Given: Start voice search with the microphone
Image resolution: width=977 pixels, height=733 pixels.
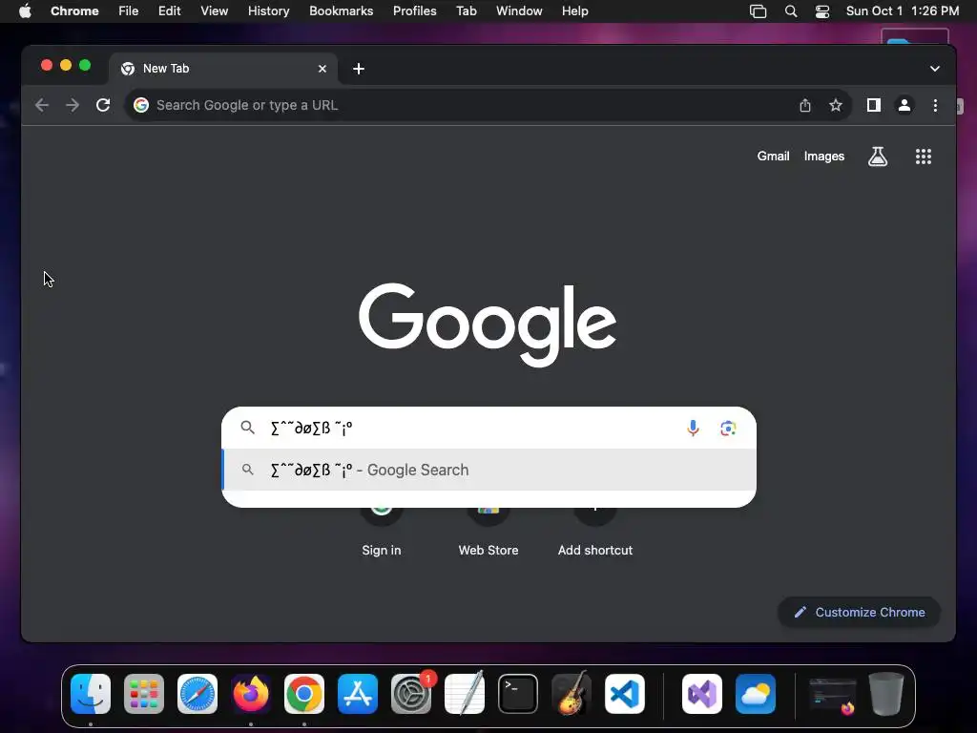Looking at the screenshot, I should 693,429.
